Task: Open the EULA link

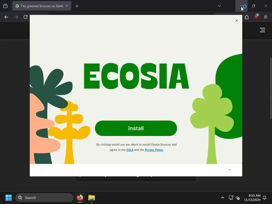Action: 130,150
